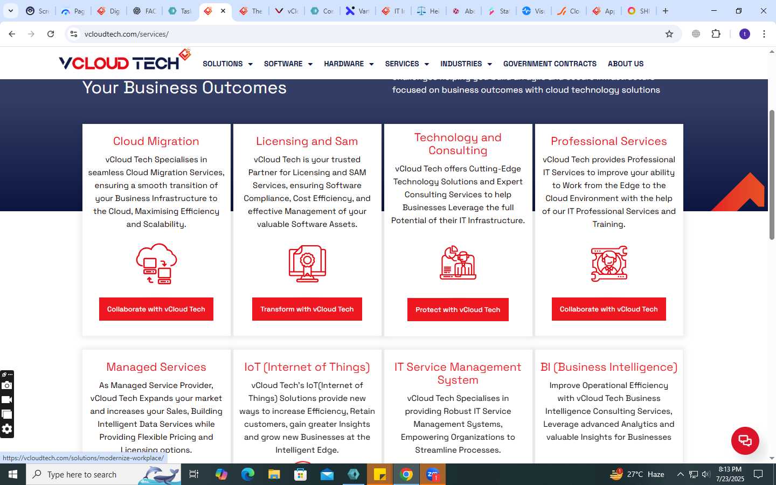
Task: Open the IoT (Internet of Things) heading
Action: [307, 367]
